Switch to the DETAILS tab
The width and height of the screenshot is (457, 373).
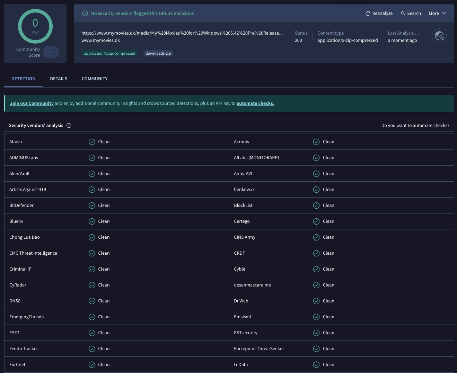(59, 79)
